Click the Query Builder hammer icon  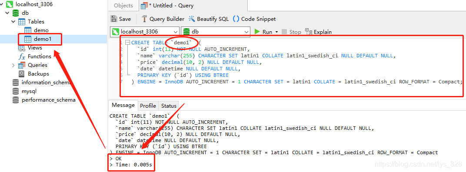pos(144,19)
